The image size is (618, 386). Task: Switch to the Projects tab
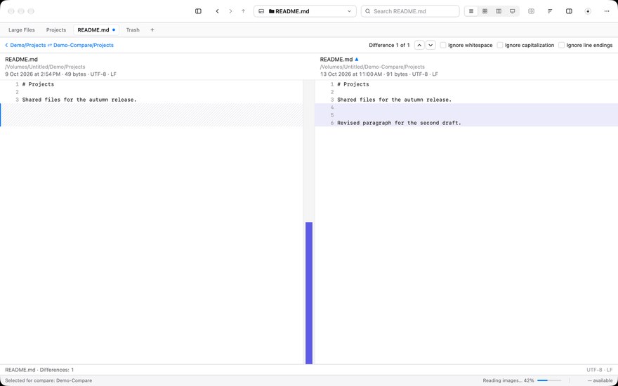tap(56, 30)
